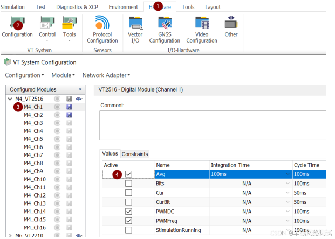Open VT System Tools icon
This screenshot has width=335, height=239.
70,23
